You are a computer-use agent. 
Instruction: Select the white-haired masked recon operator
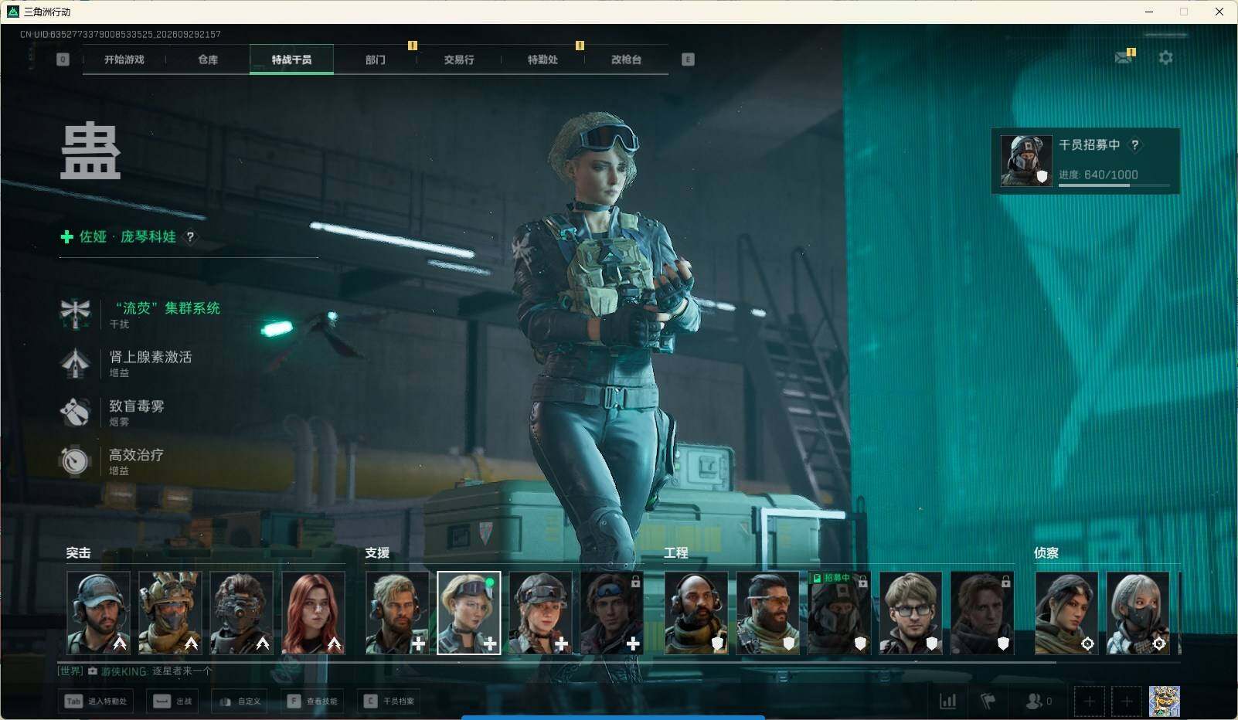(1138, 613)
